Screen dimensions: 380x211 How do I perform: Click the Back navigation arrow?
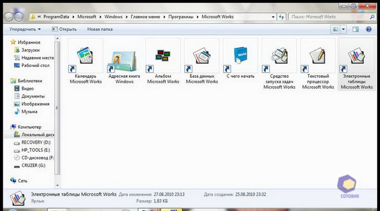(9, 17)
